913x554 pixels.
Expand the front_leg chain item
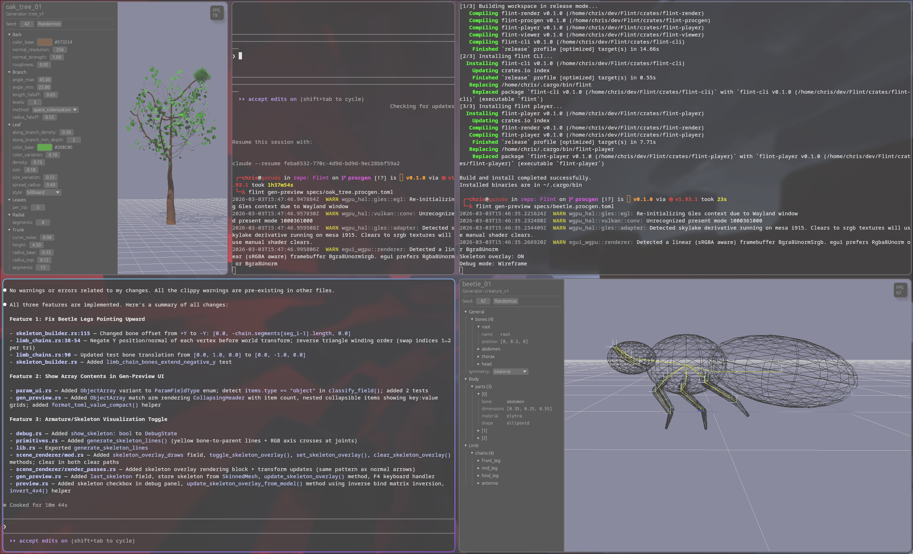[x=479, y=461]
